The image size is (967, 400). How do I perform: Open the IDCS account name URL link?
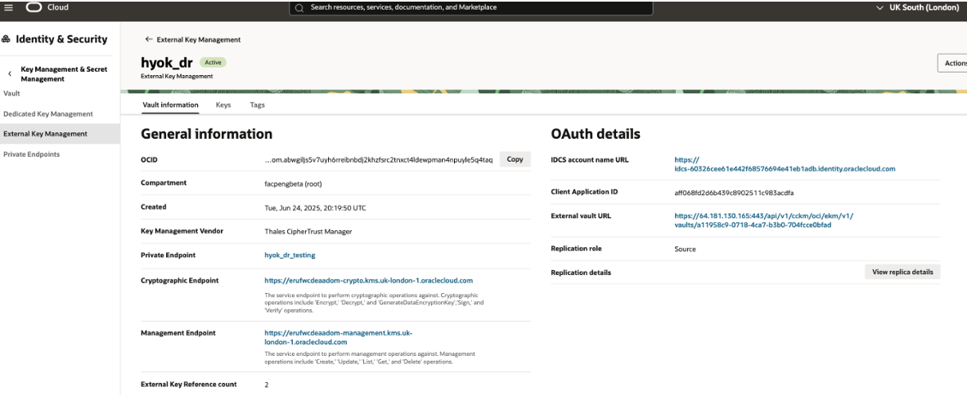click(x=785, y=164)
